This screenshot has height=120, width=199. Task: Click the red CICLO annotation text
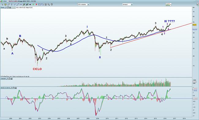(37, 69)
